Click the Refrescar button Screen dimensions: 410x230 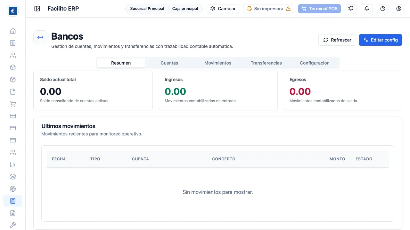337,40
